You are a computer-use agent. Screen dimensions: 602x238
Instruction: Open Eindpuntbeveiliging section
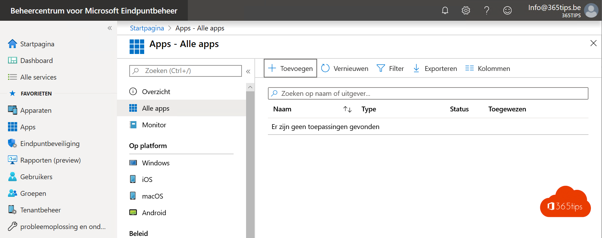tap(50, 144)
